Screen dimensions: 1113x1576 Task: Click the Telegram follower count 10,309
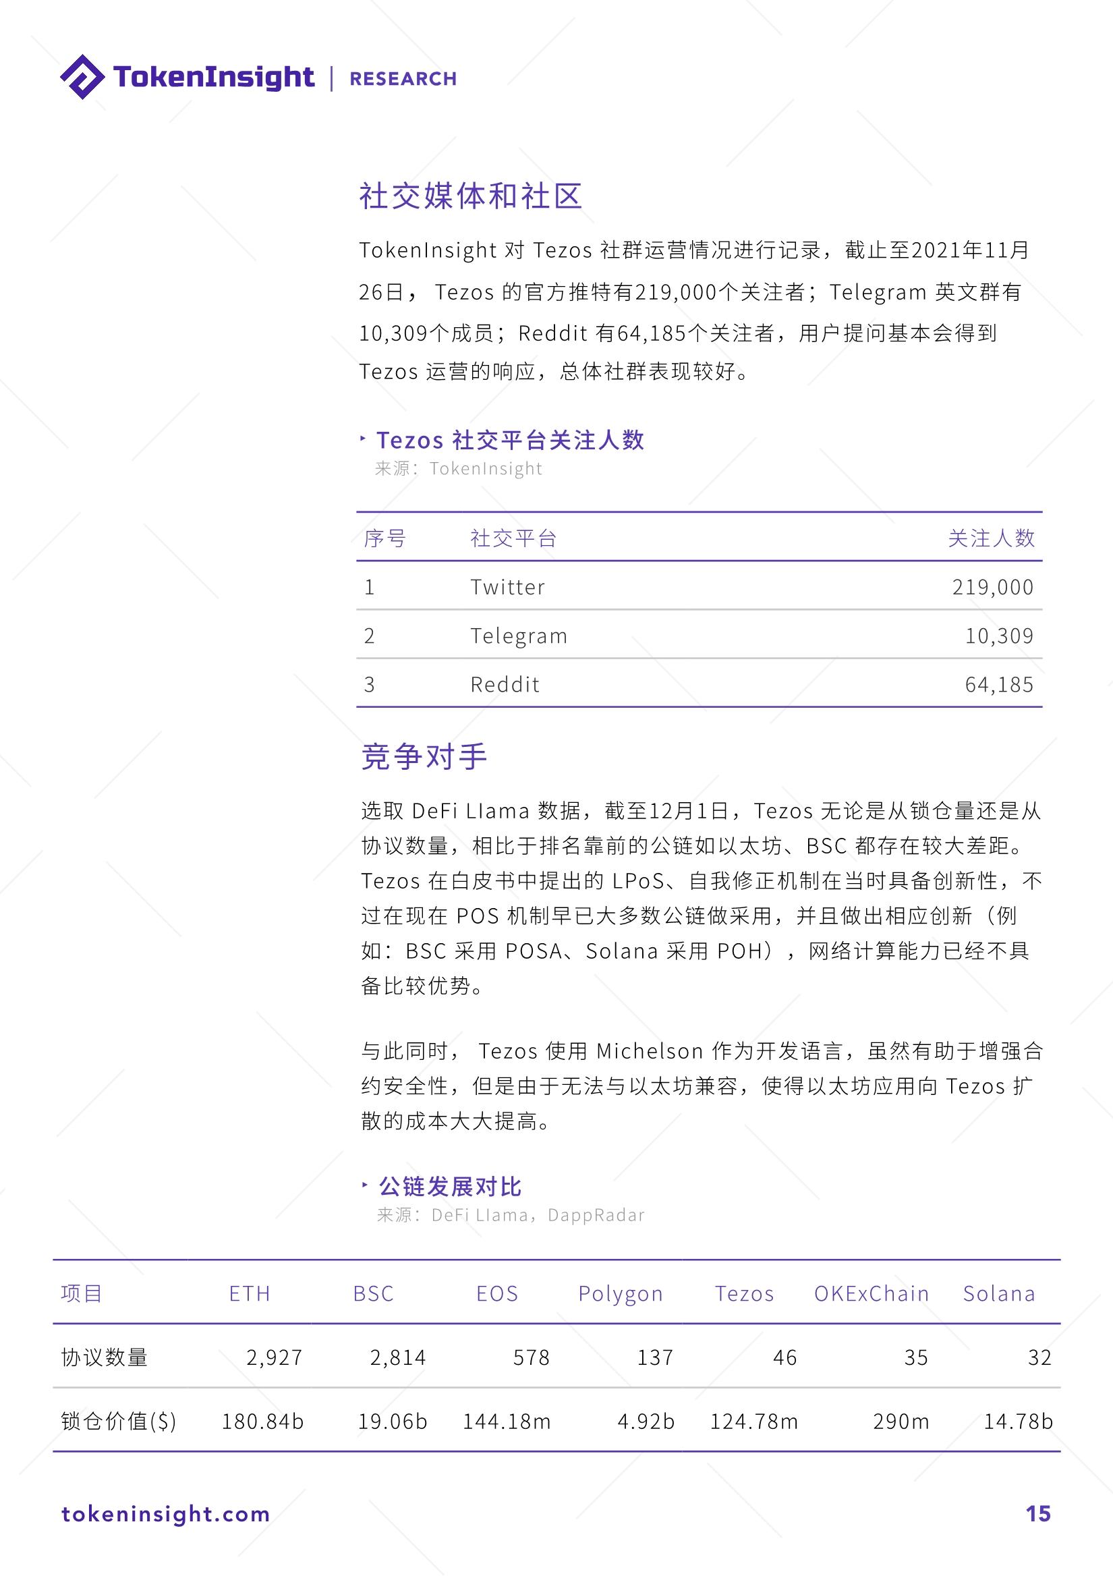tap(998, 636)
